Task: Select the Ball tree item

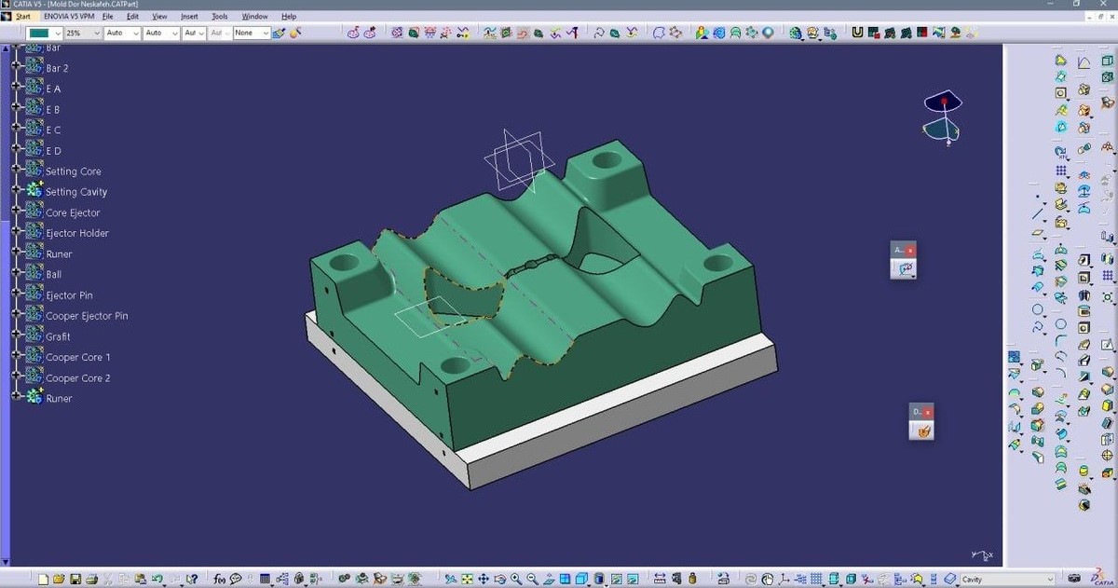Action: [x=53, y=275]
